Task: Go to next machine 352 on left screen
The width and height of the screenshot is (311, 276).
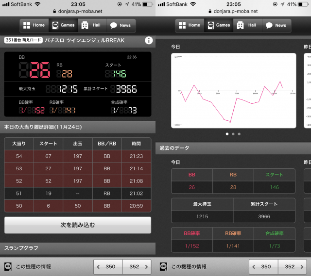Action: [x=137, y=267]
